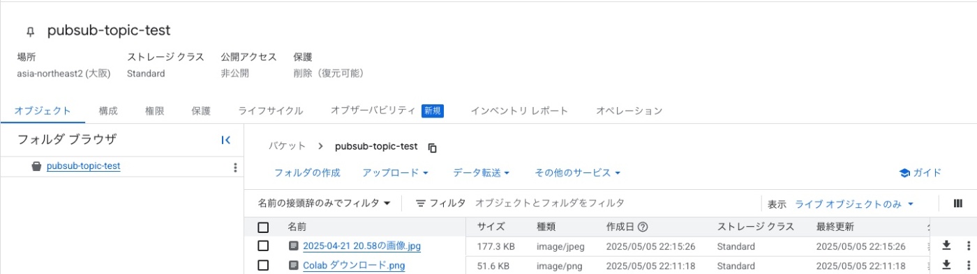977x274 pixels.
Task: Switch to the 構成 tab
Action: [x=108, y=111]
